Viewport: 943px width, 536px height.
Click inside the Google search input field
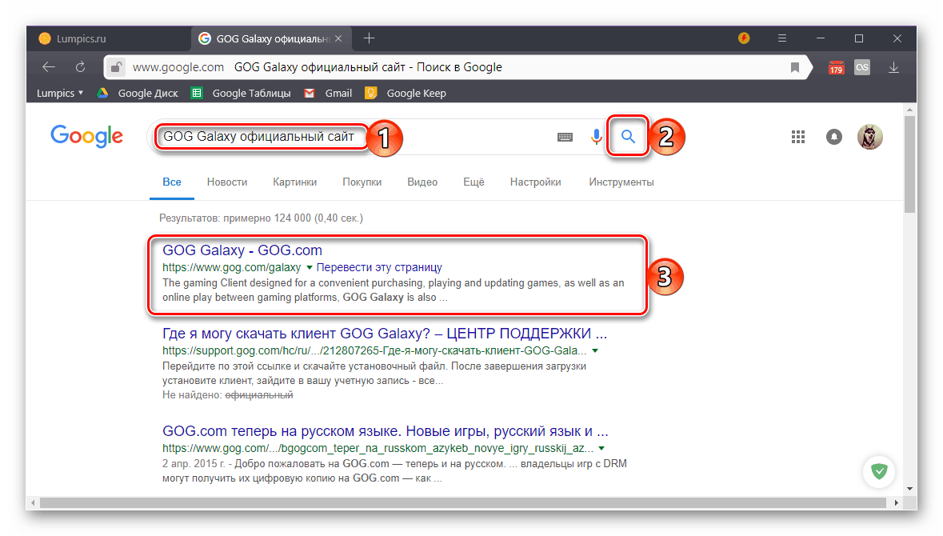(x=264, y=137)
